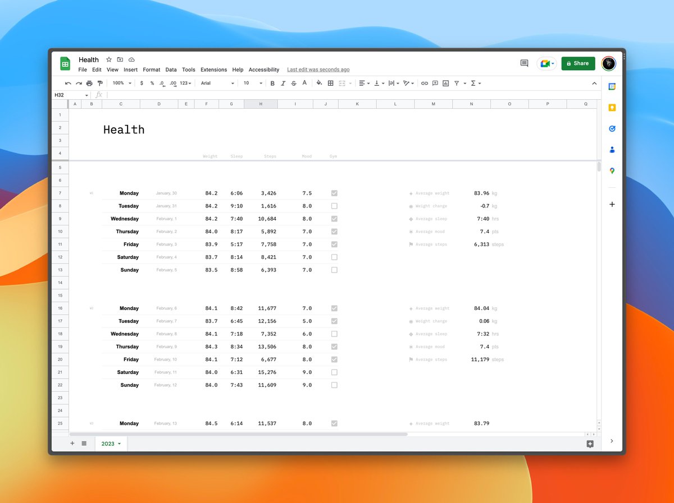Open Google Tasks side panel
The height and width of the screenshot is (503, 674).
click(x=612, y=128)
